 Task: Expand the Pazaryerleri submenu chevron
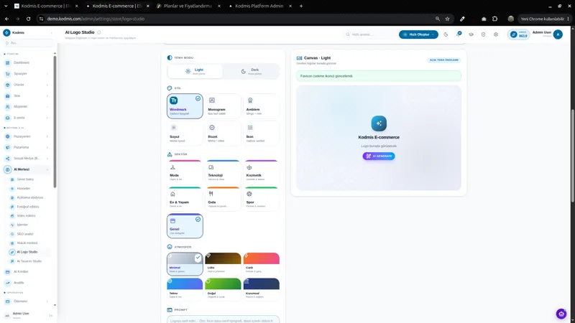click(x=47, y=136)
